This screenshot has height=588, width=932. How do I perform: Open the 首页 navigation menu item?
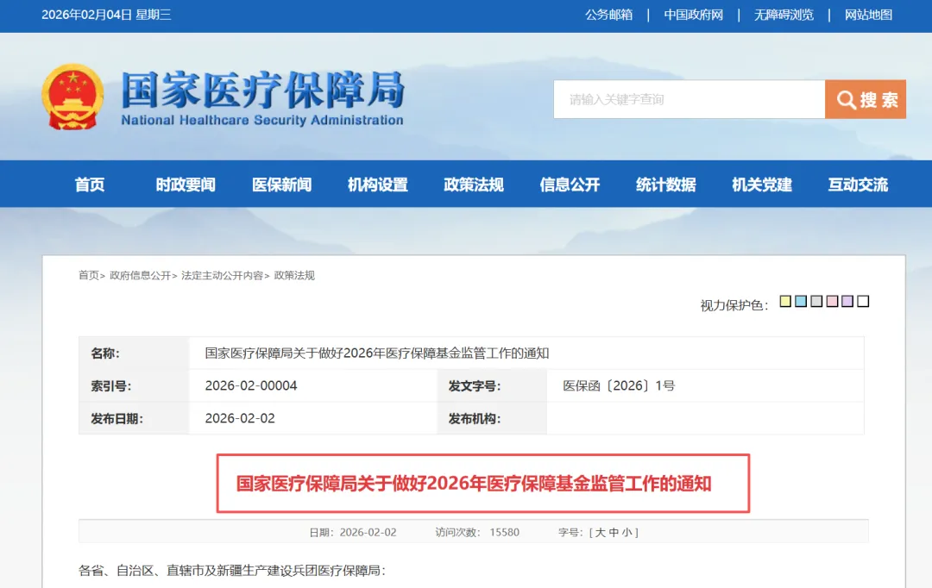click(x=90, y=184)
